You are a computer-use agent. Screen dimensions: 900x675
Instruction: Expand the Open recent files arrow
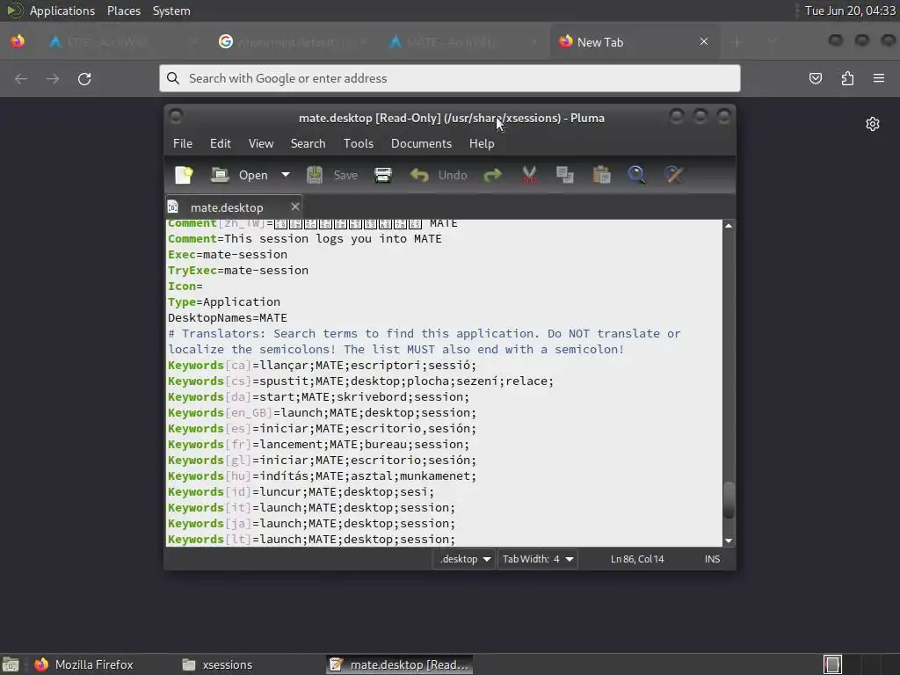click(x=286, y=175)
